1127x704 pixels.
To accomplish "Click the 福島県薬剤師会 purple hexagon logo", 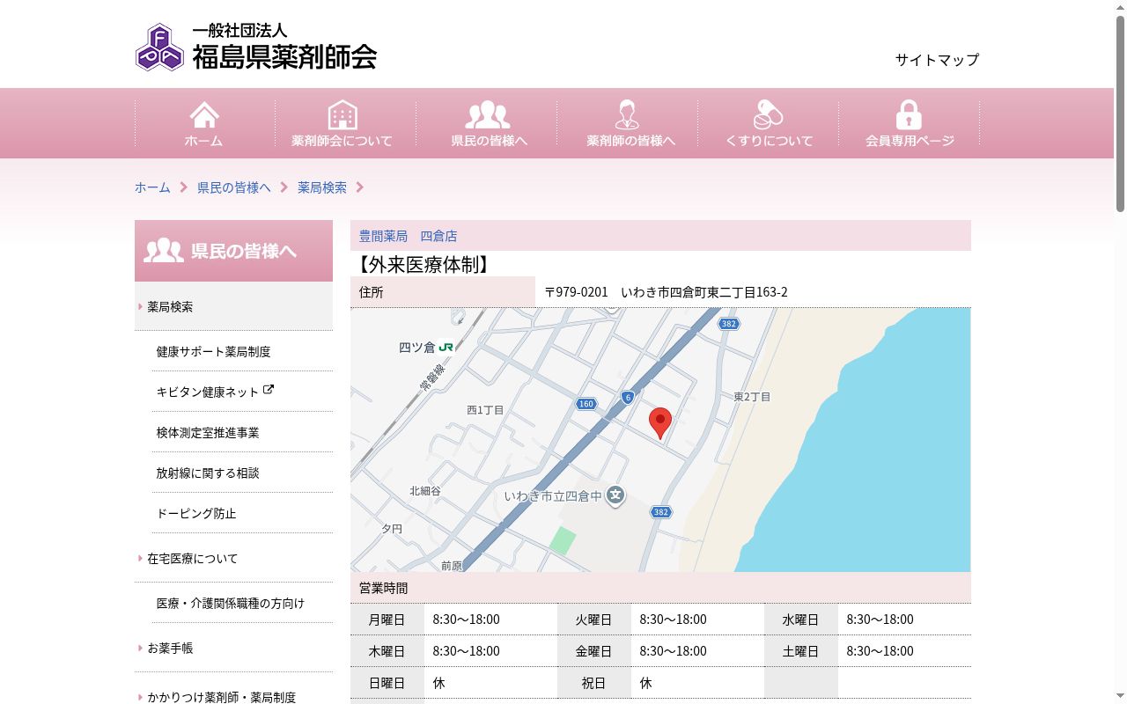I will pyautogui.click(x=160, y=48).
